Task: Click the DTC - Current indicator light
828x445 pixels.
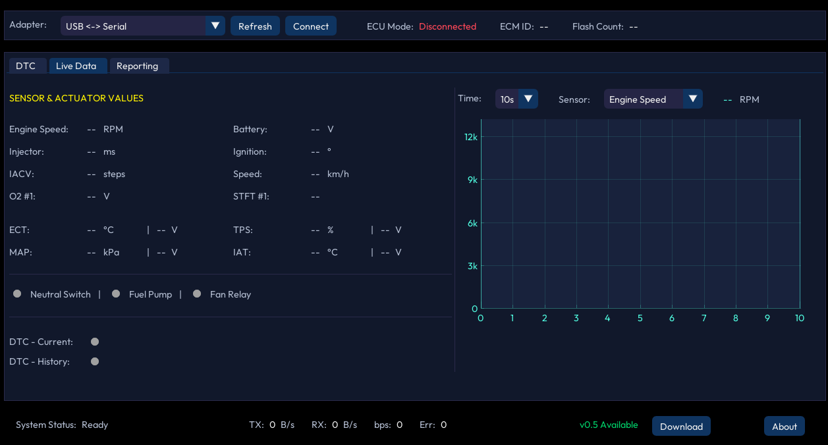Action: [95, 341]
